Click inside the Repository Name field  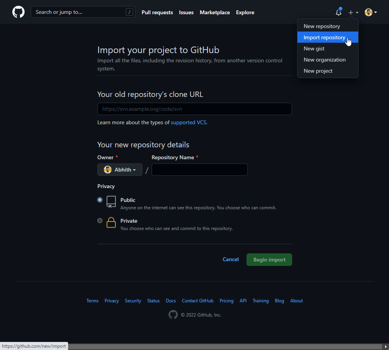tap(199, 169)
